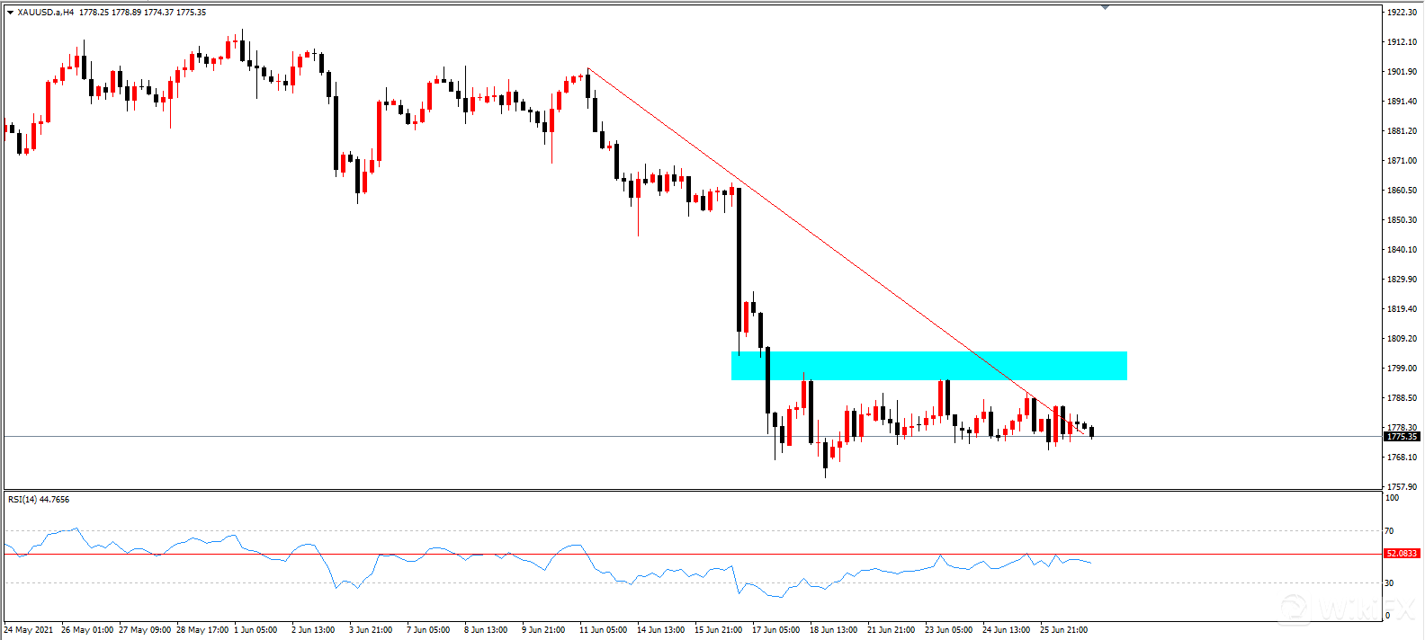Click the XAUUSD.a,H4 symbol title text

coord(46,13)
